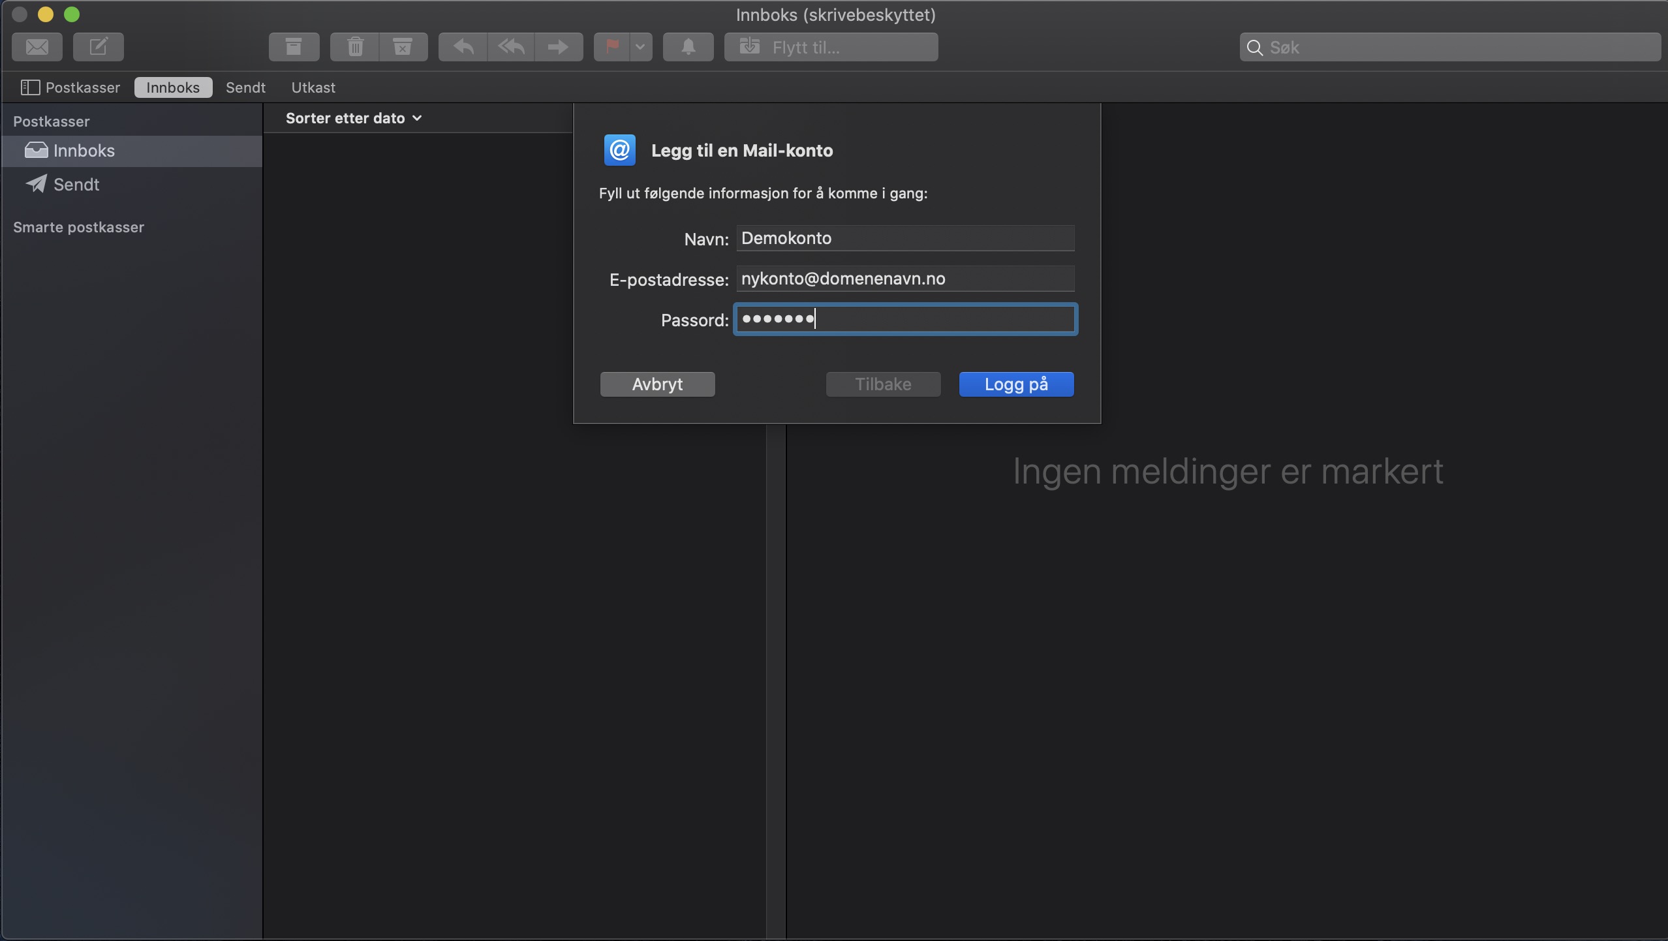1668x941 pixels.
Task: Compose a new message with pencil icon
Action: tap(99, 47)
